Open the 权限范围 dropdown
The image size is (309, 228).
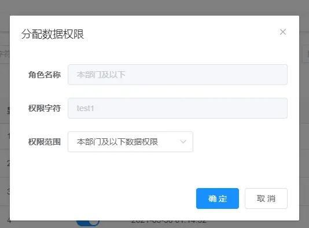click(130, 142)
